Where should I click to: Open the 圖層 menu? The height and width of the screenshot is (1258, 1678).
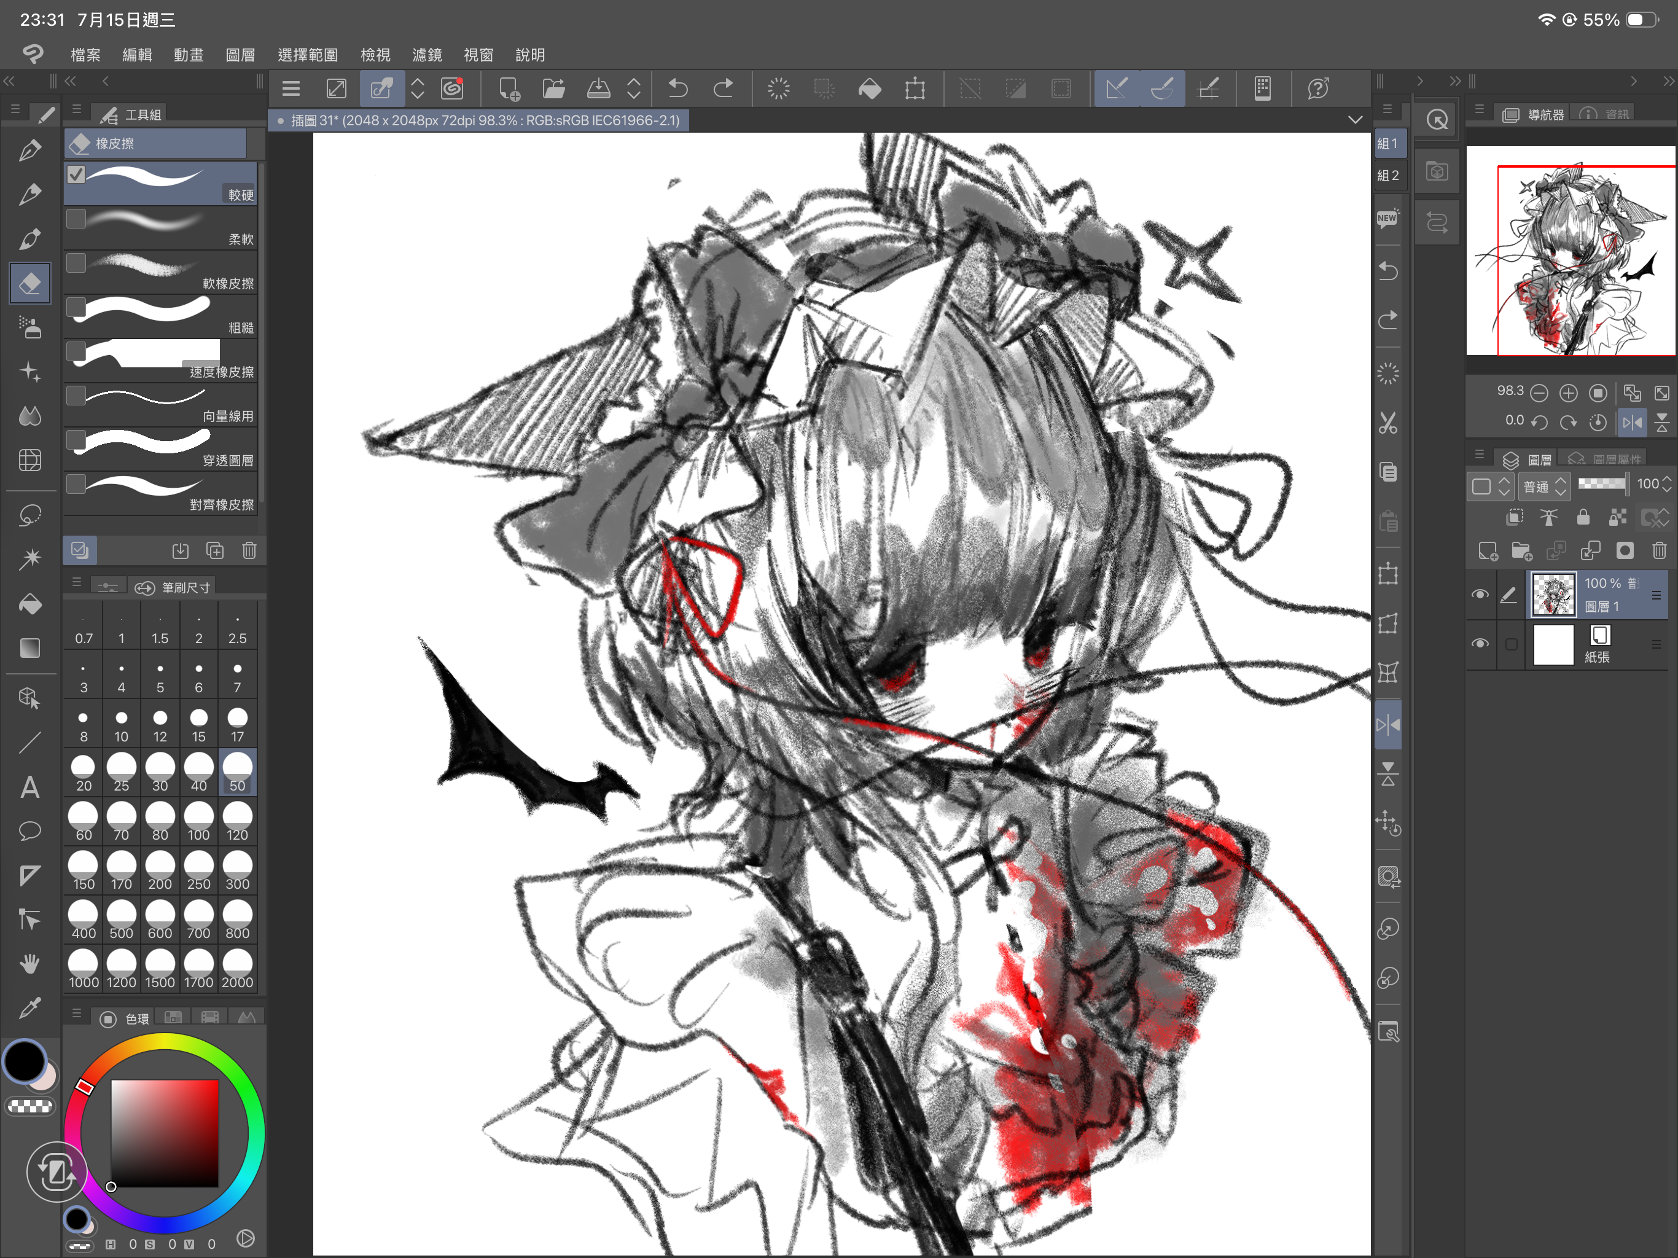click(241, 55)
